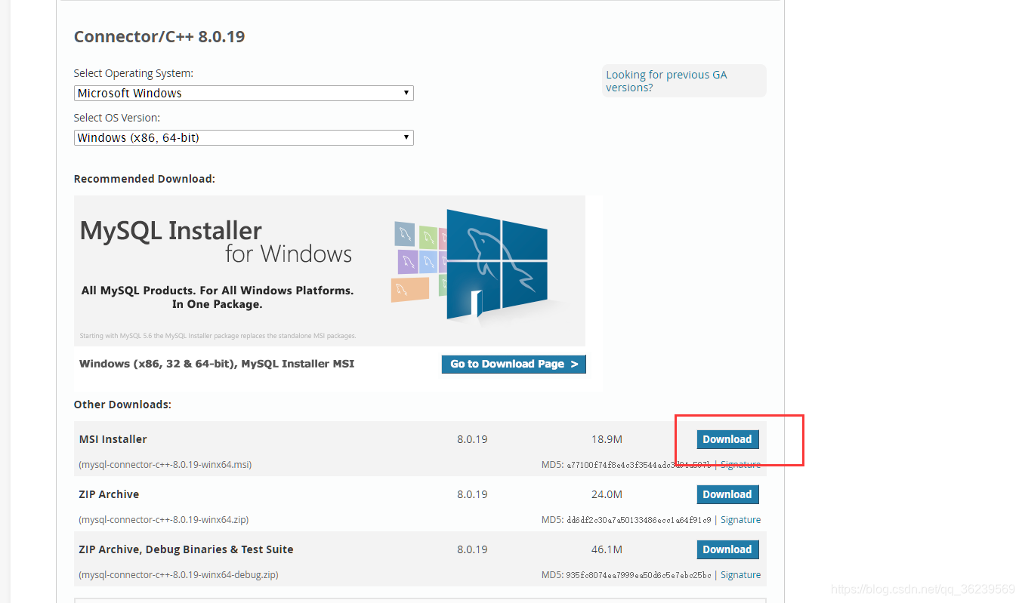This screenshot has width=1022, height=603.
Task: Download the ZIP Archive
Action: pyautogui.click(x=727, y=494)
